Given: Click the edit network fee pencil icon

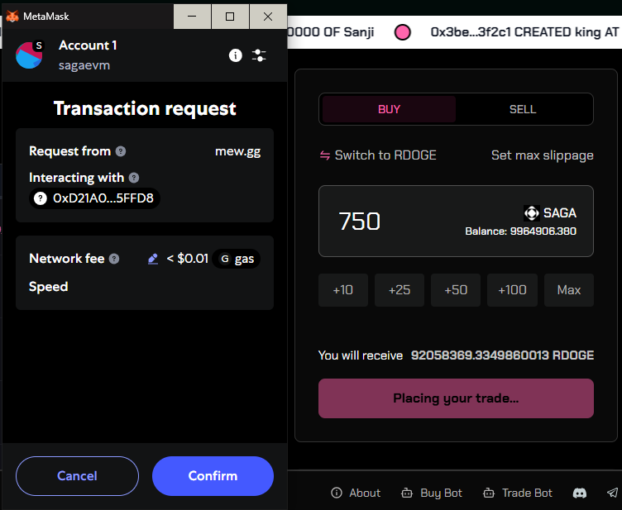Looking at the screenshot, I should tap(153, 259).
